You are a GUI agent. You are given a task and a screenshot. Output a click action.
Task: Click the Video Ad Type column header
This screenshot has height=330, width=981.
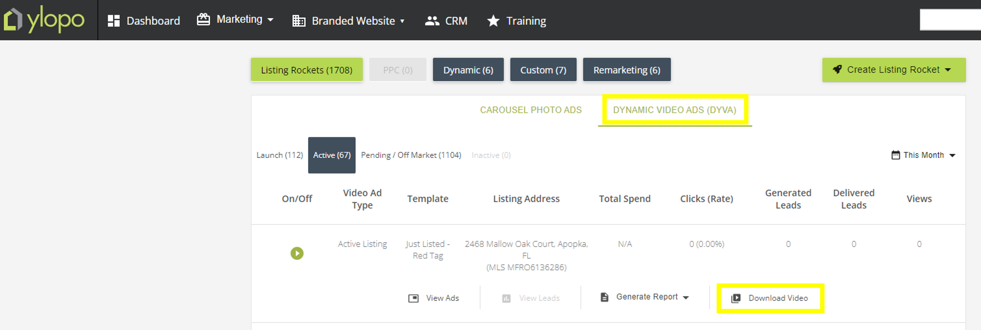pos(362,199)
